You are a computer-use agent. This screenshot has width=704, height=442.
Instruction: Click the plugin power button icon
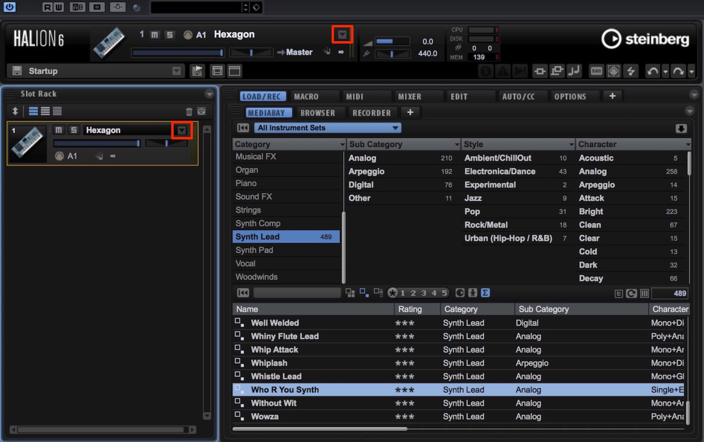(10, 7)
